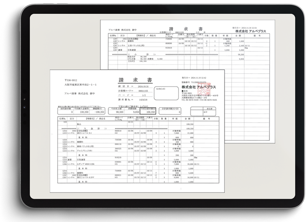This screenshot has width=307, height=222.
Task: Click the amount 3,000
Action: pos(191,151)
